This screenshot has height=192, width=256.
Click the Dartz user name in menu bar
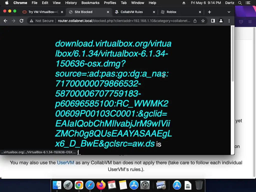pos(230,3)
